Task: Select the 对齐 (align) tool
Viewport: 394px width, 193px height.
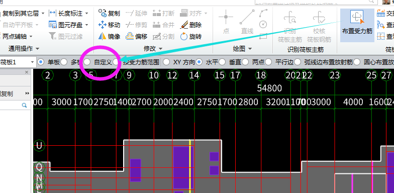Action: tap(190, 13)
